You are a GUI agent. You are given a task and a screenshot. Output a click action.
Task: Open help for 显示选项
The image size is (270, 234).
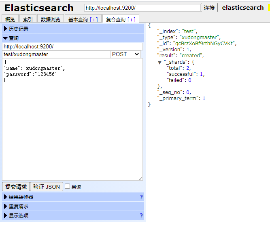point(141,215)
